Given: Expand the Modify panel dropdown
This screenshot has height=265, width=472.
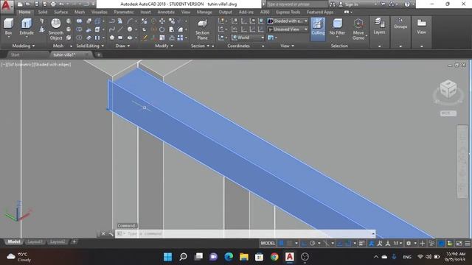Looking at the screenshot, I should click(164, 46).
